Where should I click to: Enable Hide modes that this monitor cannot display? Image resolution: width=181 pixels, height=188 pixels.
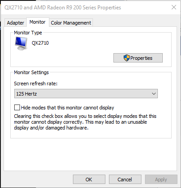click(x=17, y=107)
